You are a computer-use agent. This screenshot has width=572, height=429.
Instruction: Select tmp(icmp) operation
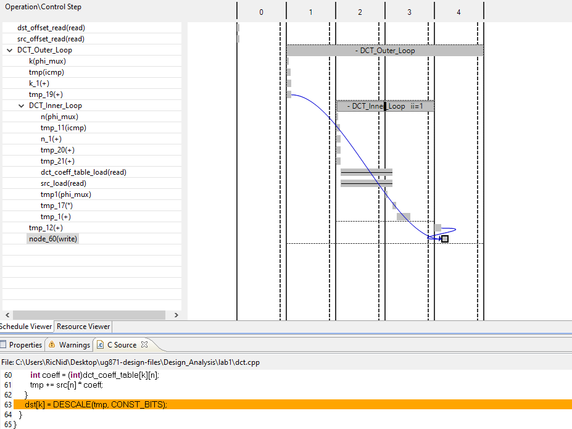tap(46, 72)
